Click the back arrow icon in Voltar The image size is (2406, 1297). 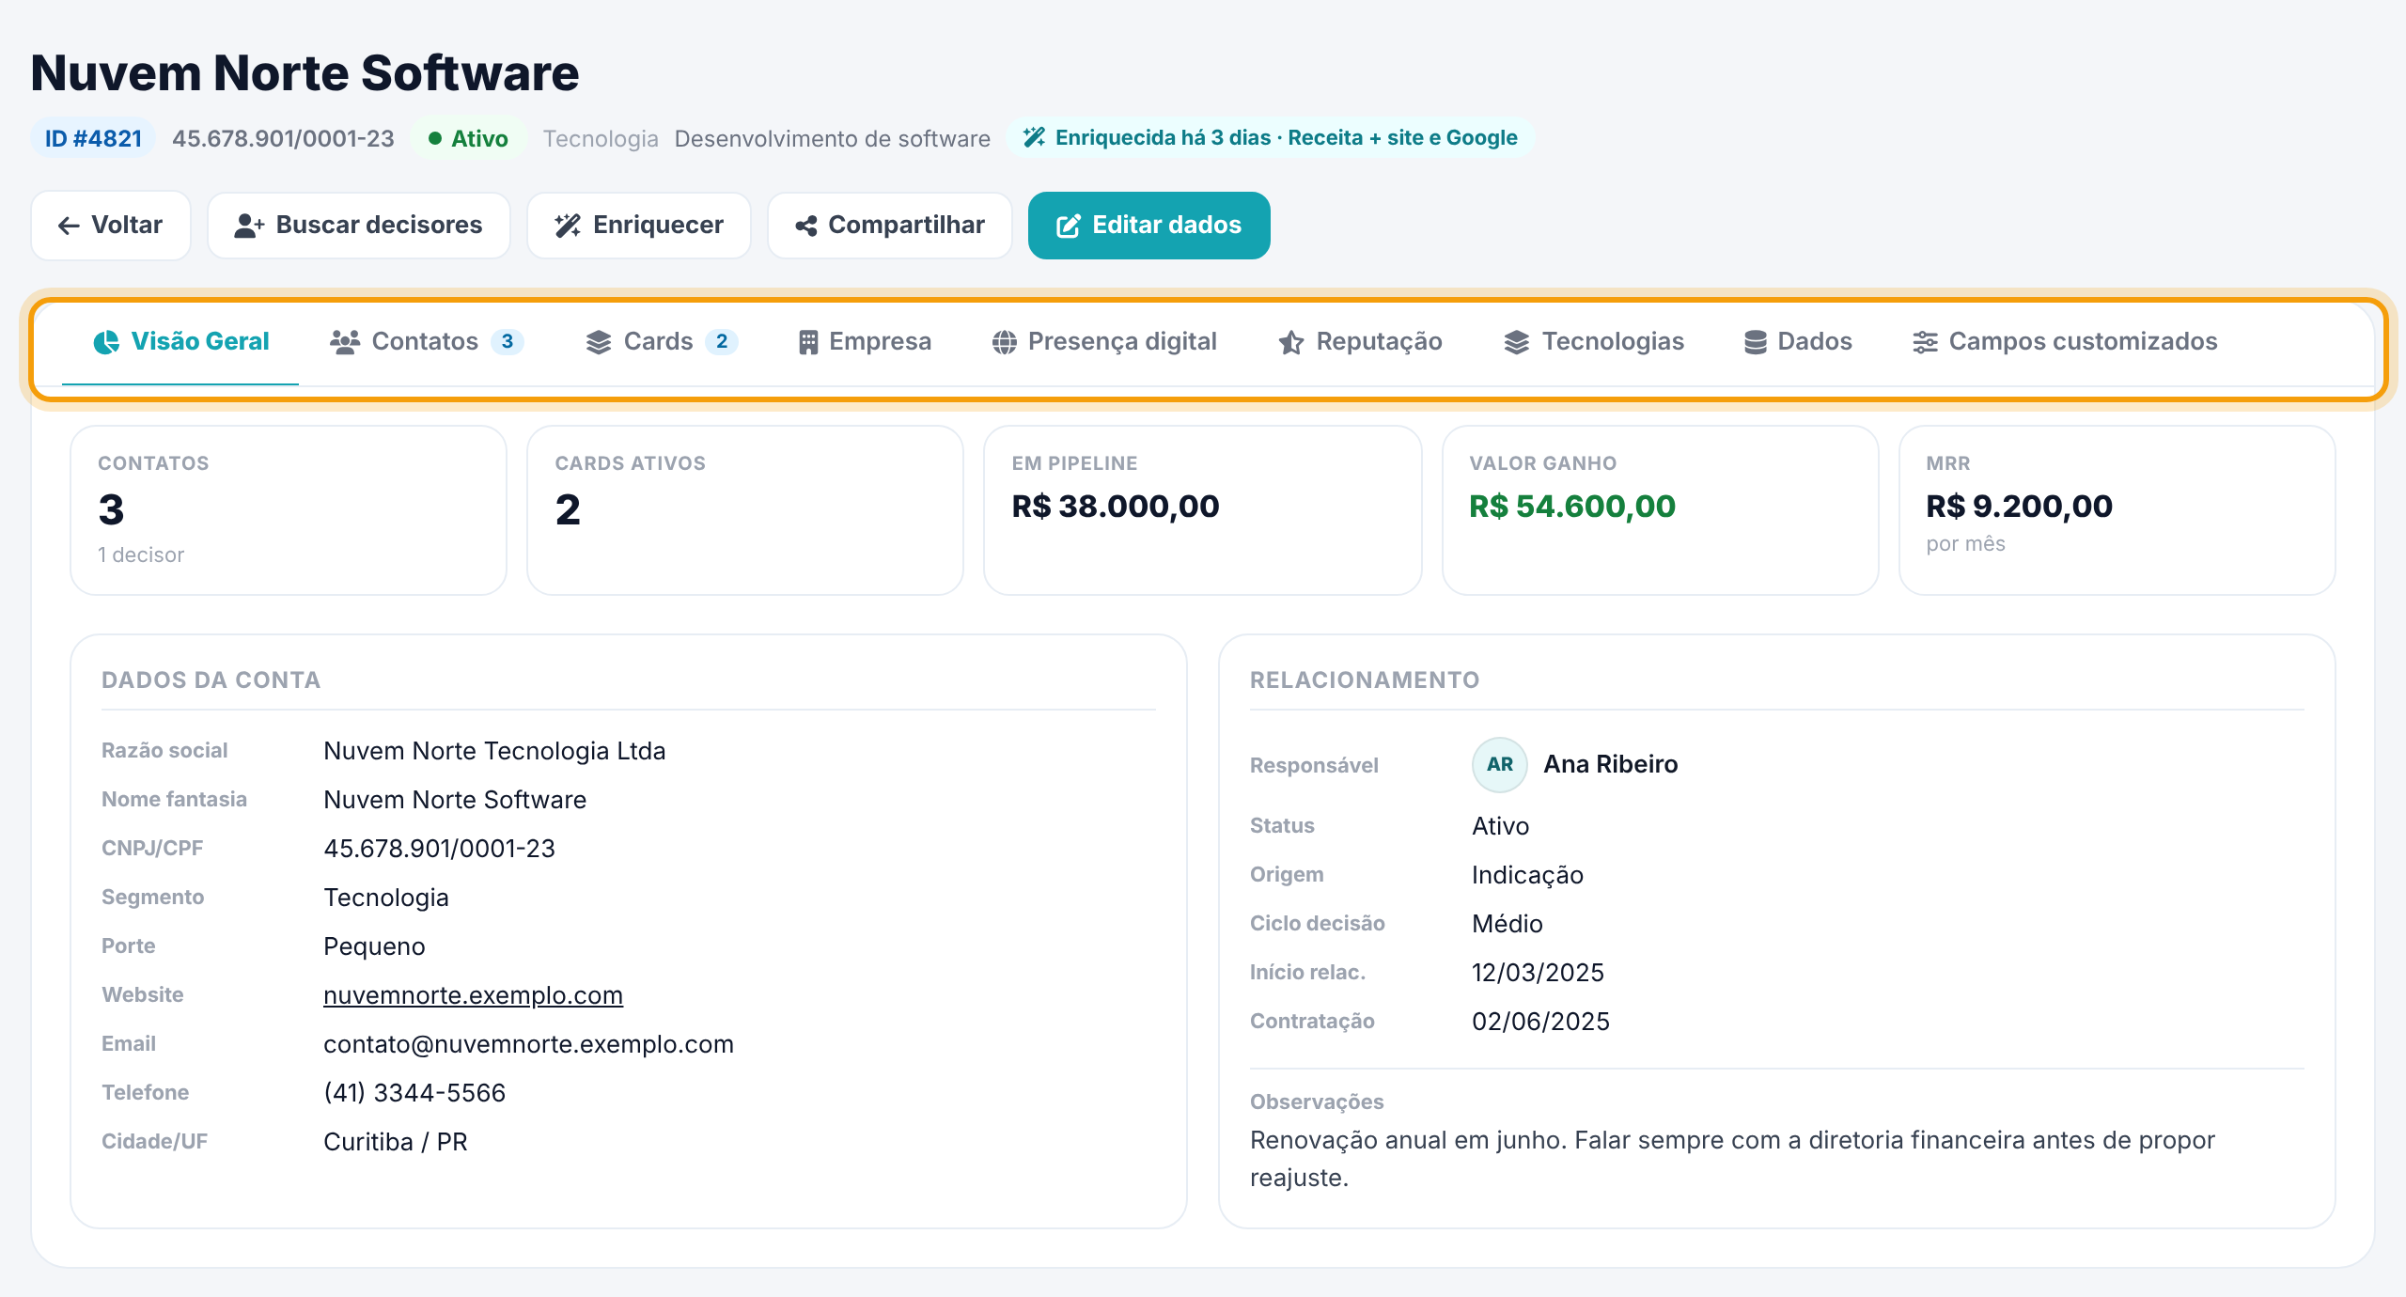(69, 226)
